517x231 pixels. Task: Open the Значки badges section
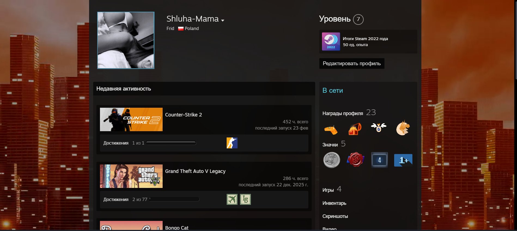tap(330, 145)
